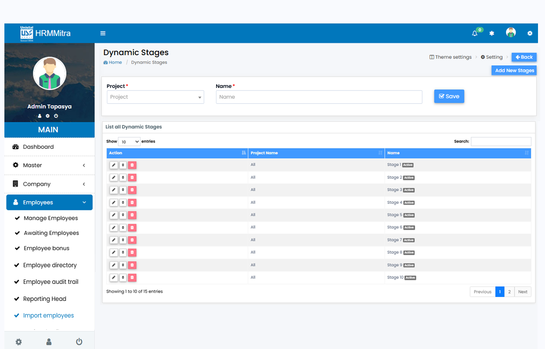Click the Name input field
This screenshot has width=545, height=349.
point(319,97)
